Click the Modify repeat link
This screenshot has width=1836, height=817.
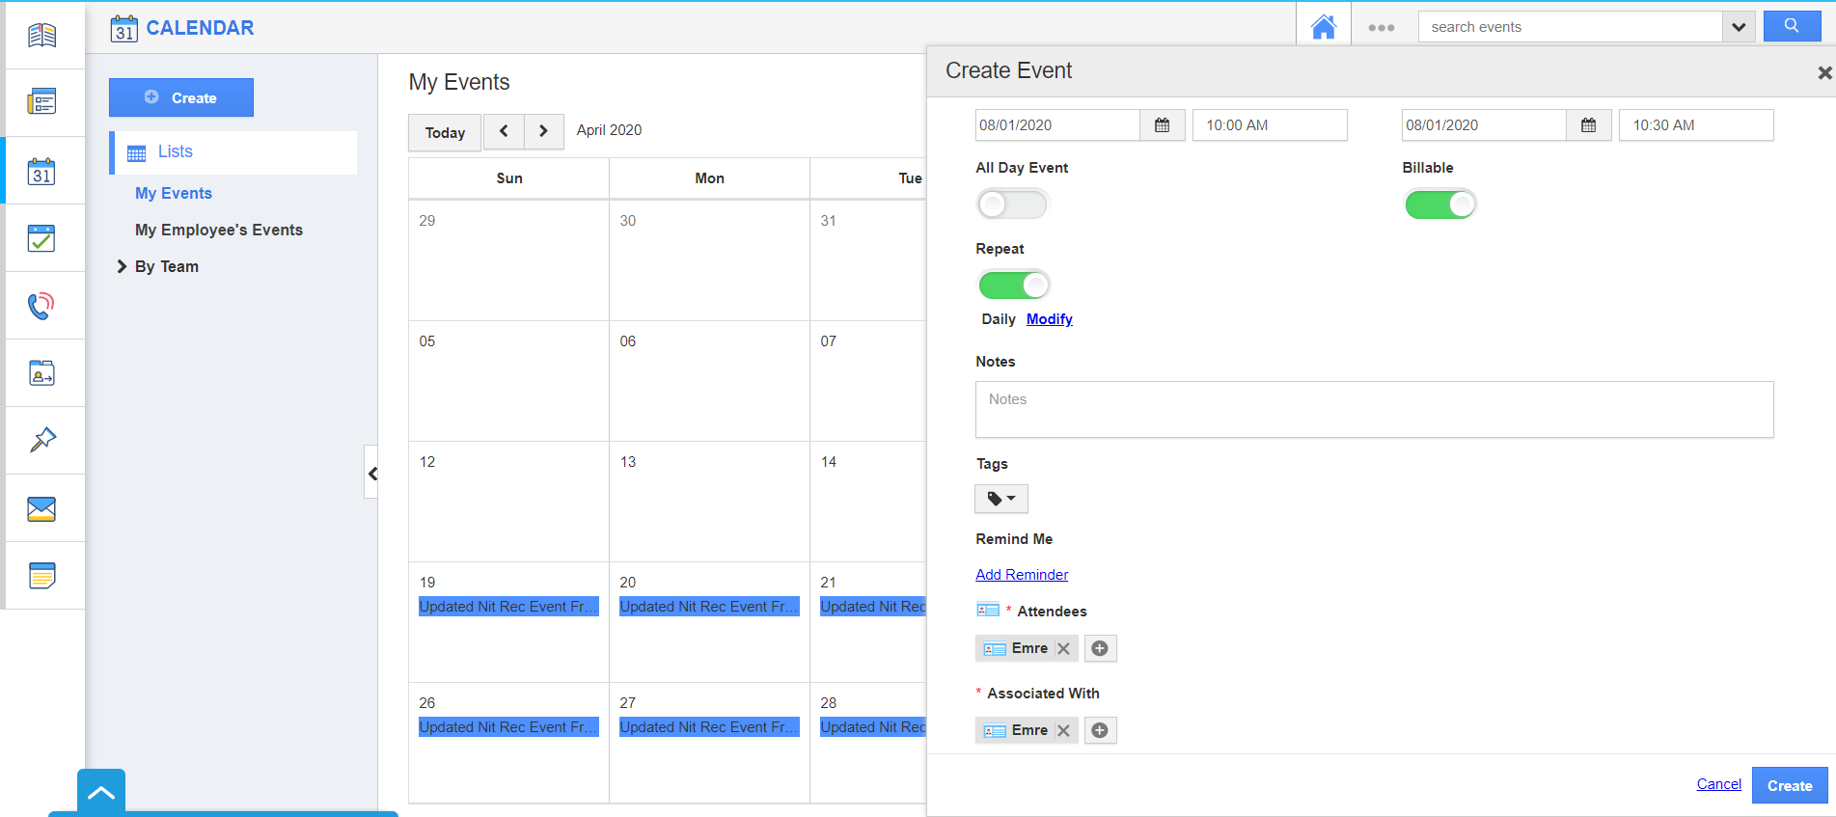pos(1049,319)
